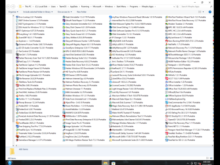Open the Everything Portable shortcut icon
220x165 pixels.
[x=17, y=34]
